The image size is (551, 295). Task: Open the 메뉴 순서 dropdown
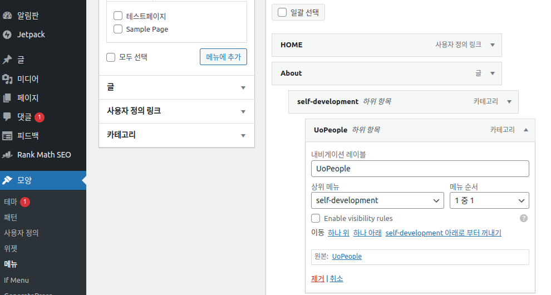coord(489,200)
